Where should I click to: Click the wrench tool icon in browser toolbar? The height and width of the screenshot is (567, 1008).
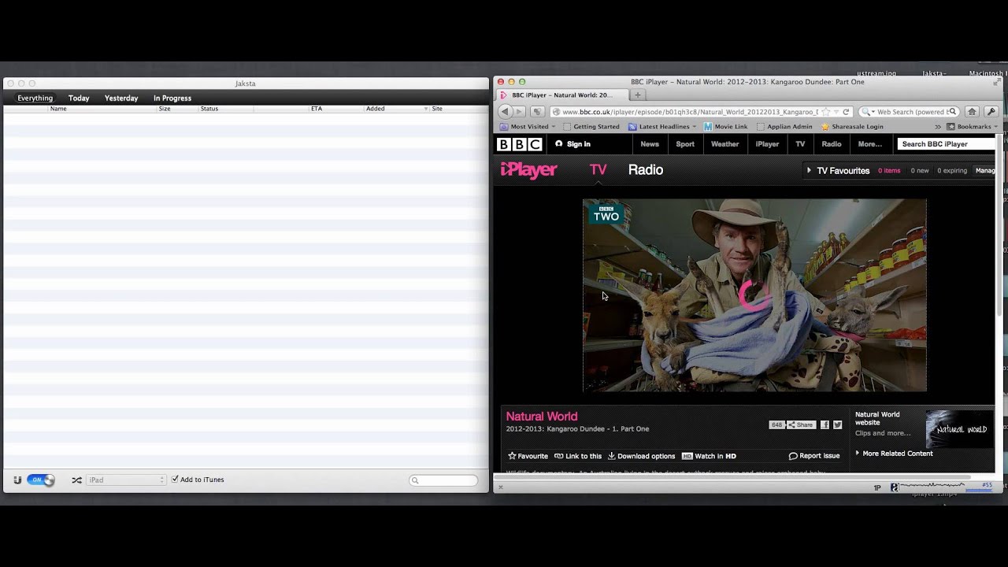click(991, 112)
